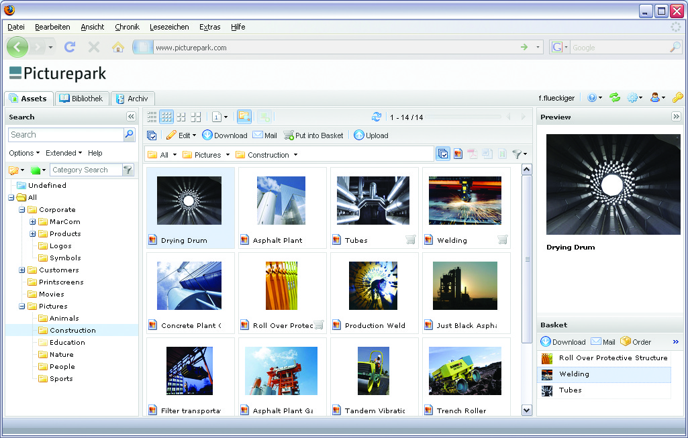Collapse the Preview panel
The width and height of the screenshot is (688, 438).
(x=676, y=116)
